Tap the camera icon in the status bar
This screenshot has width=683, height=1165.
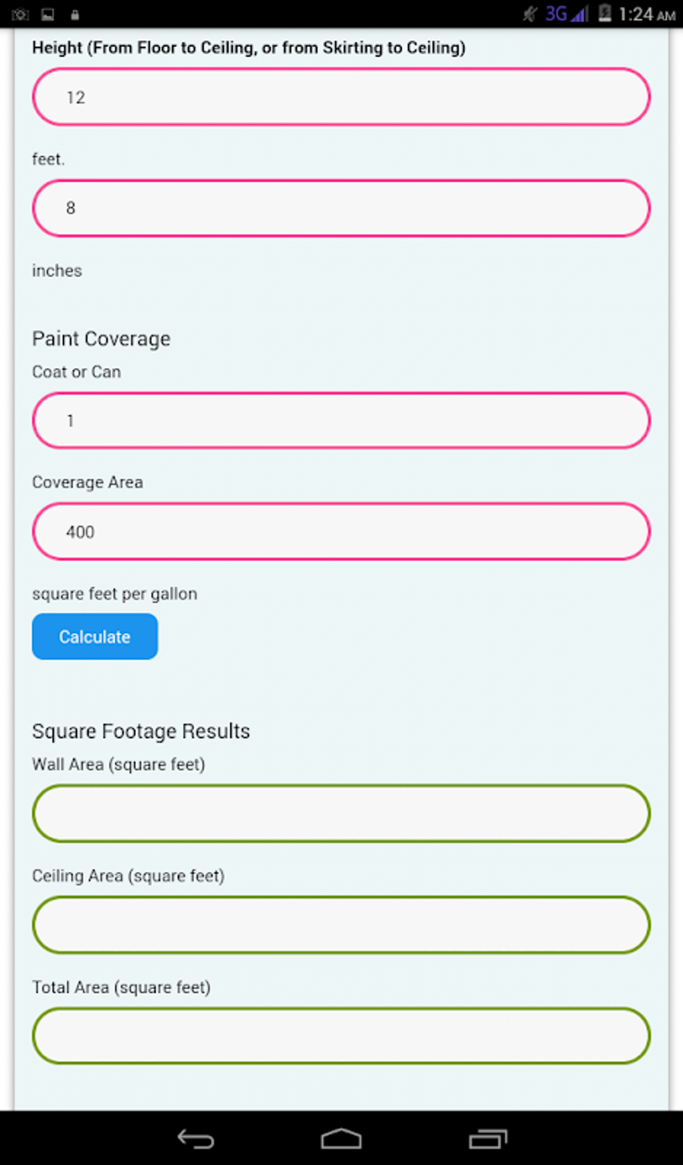pos(20,13)
